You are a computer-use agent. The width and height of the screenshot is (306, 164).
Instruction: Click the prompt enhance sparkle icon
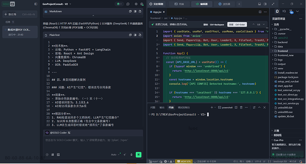pyautogui.click(x=125, y=155)
